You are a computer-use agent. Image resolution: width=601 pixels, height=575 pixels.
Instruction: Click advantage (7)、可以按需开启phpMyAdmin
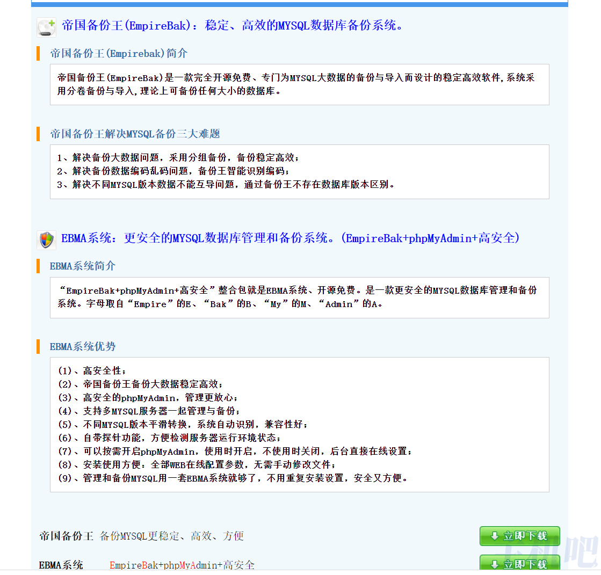point(235,451)
